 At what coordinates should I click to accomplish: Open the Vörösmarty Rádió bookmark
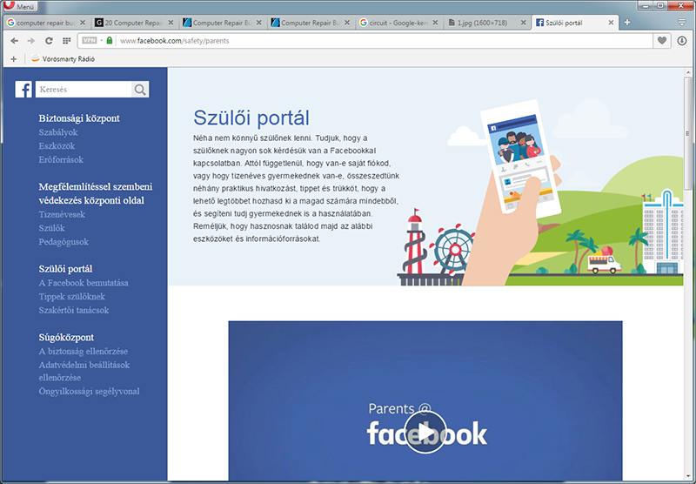point(63,59)
